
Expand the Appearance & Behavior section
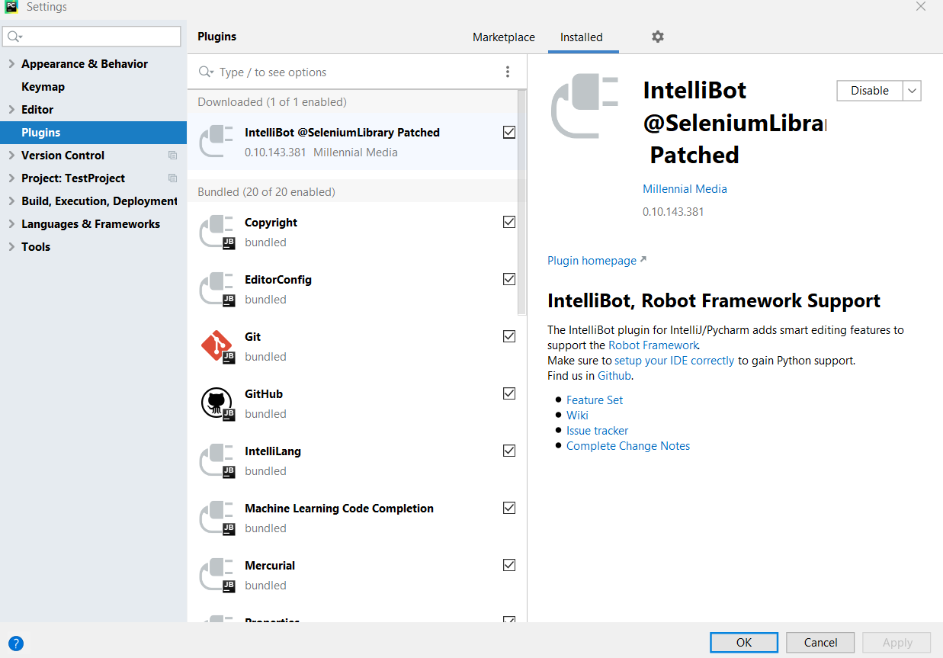coord(11,64)
